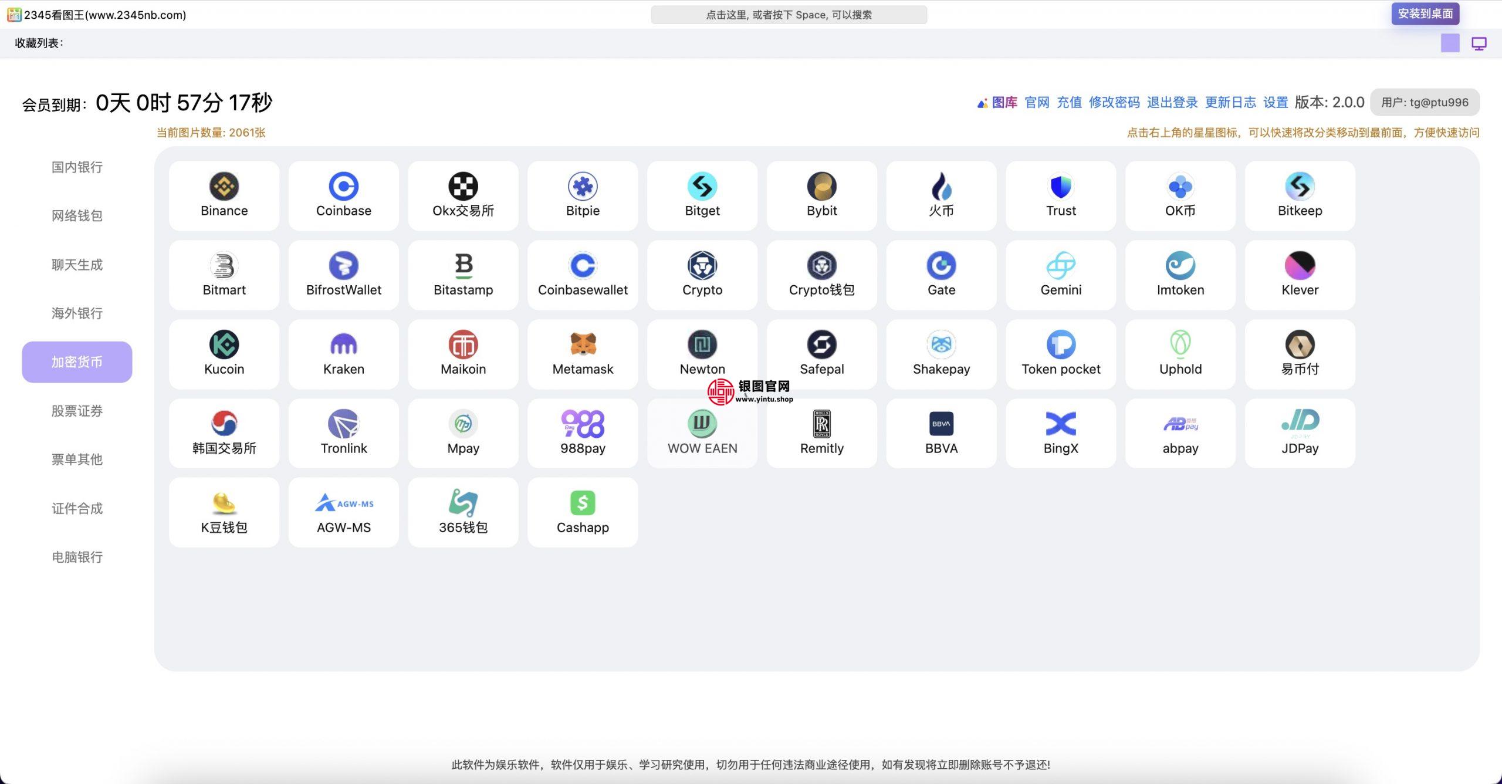The image size is (1502, 784).
Task: Open the Okx交易所 card
Action: click(x=464, y=196)
